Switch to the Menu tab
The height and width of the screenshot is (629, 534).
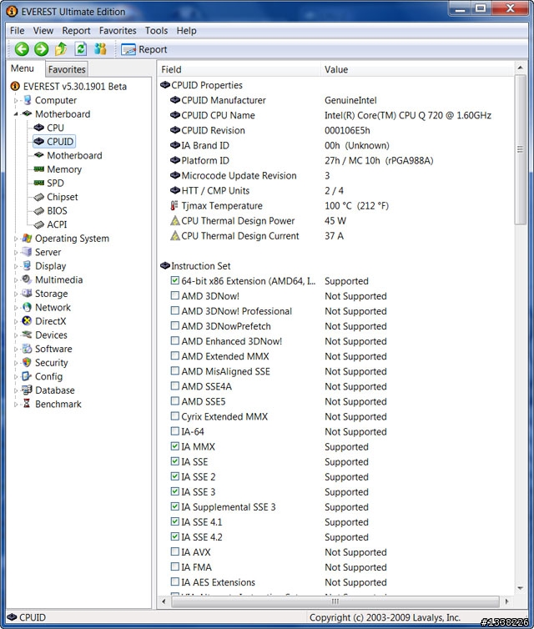(23, 68)
